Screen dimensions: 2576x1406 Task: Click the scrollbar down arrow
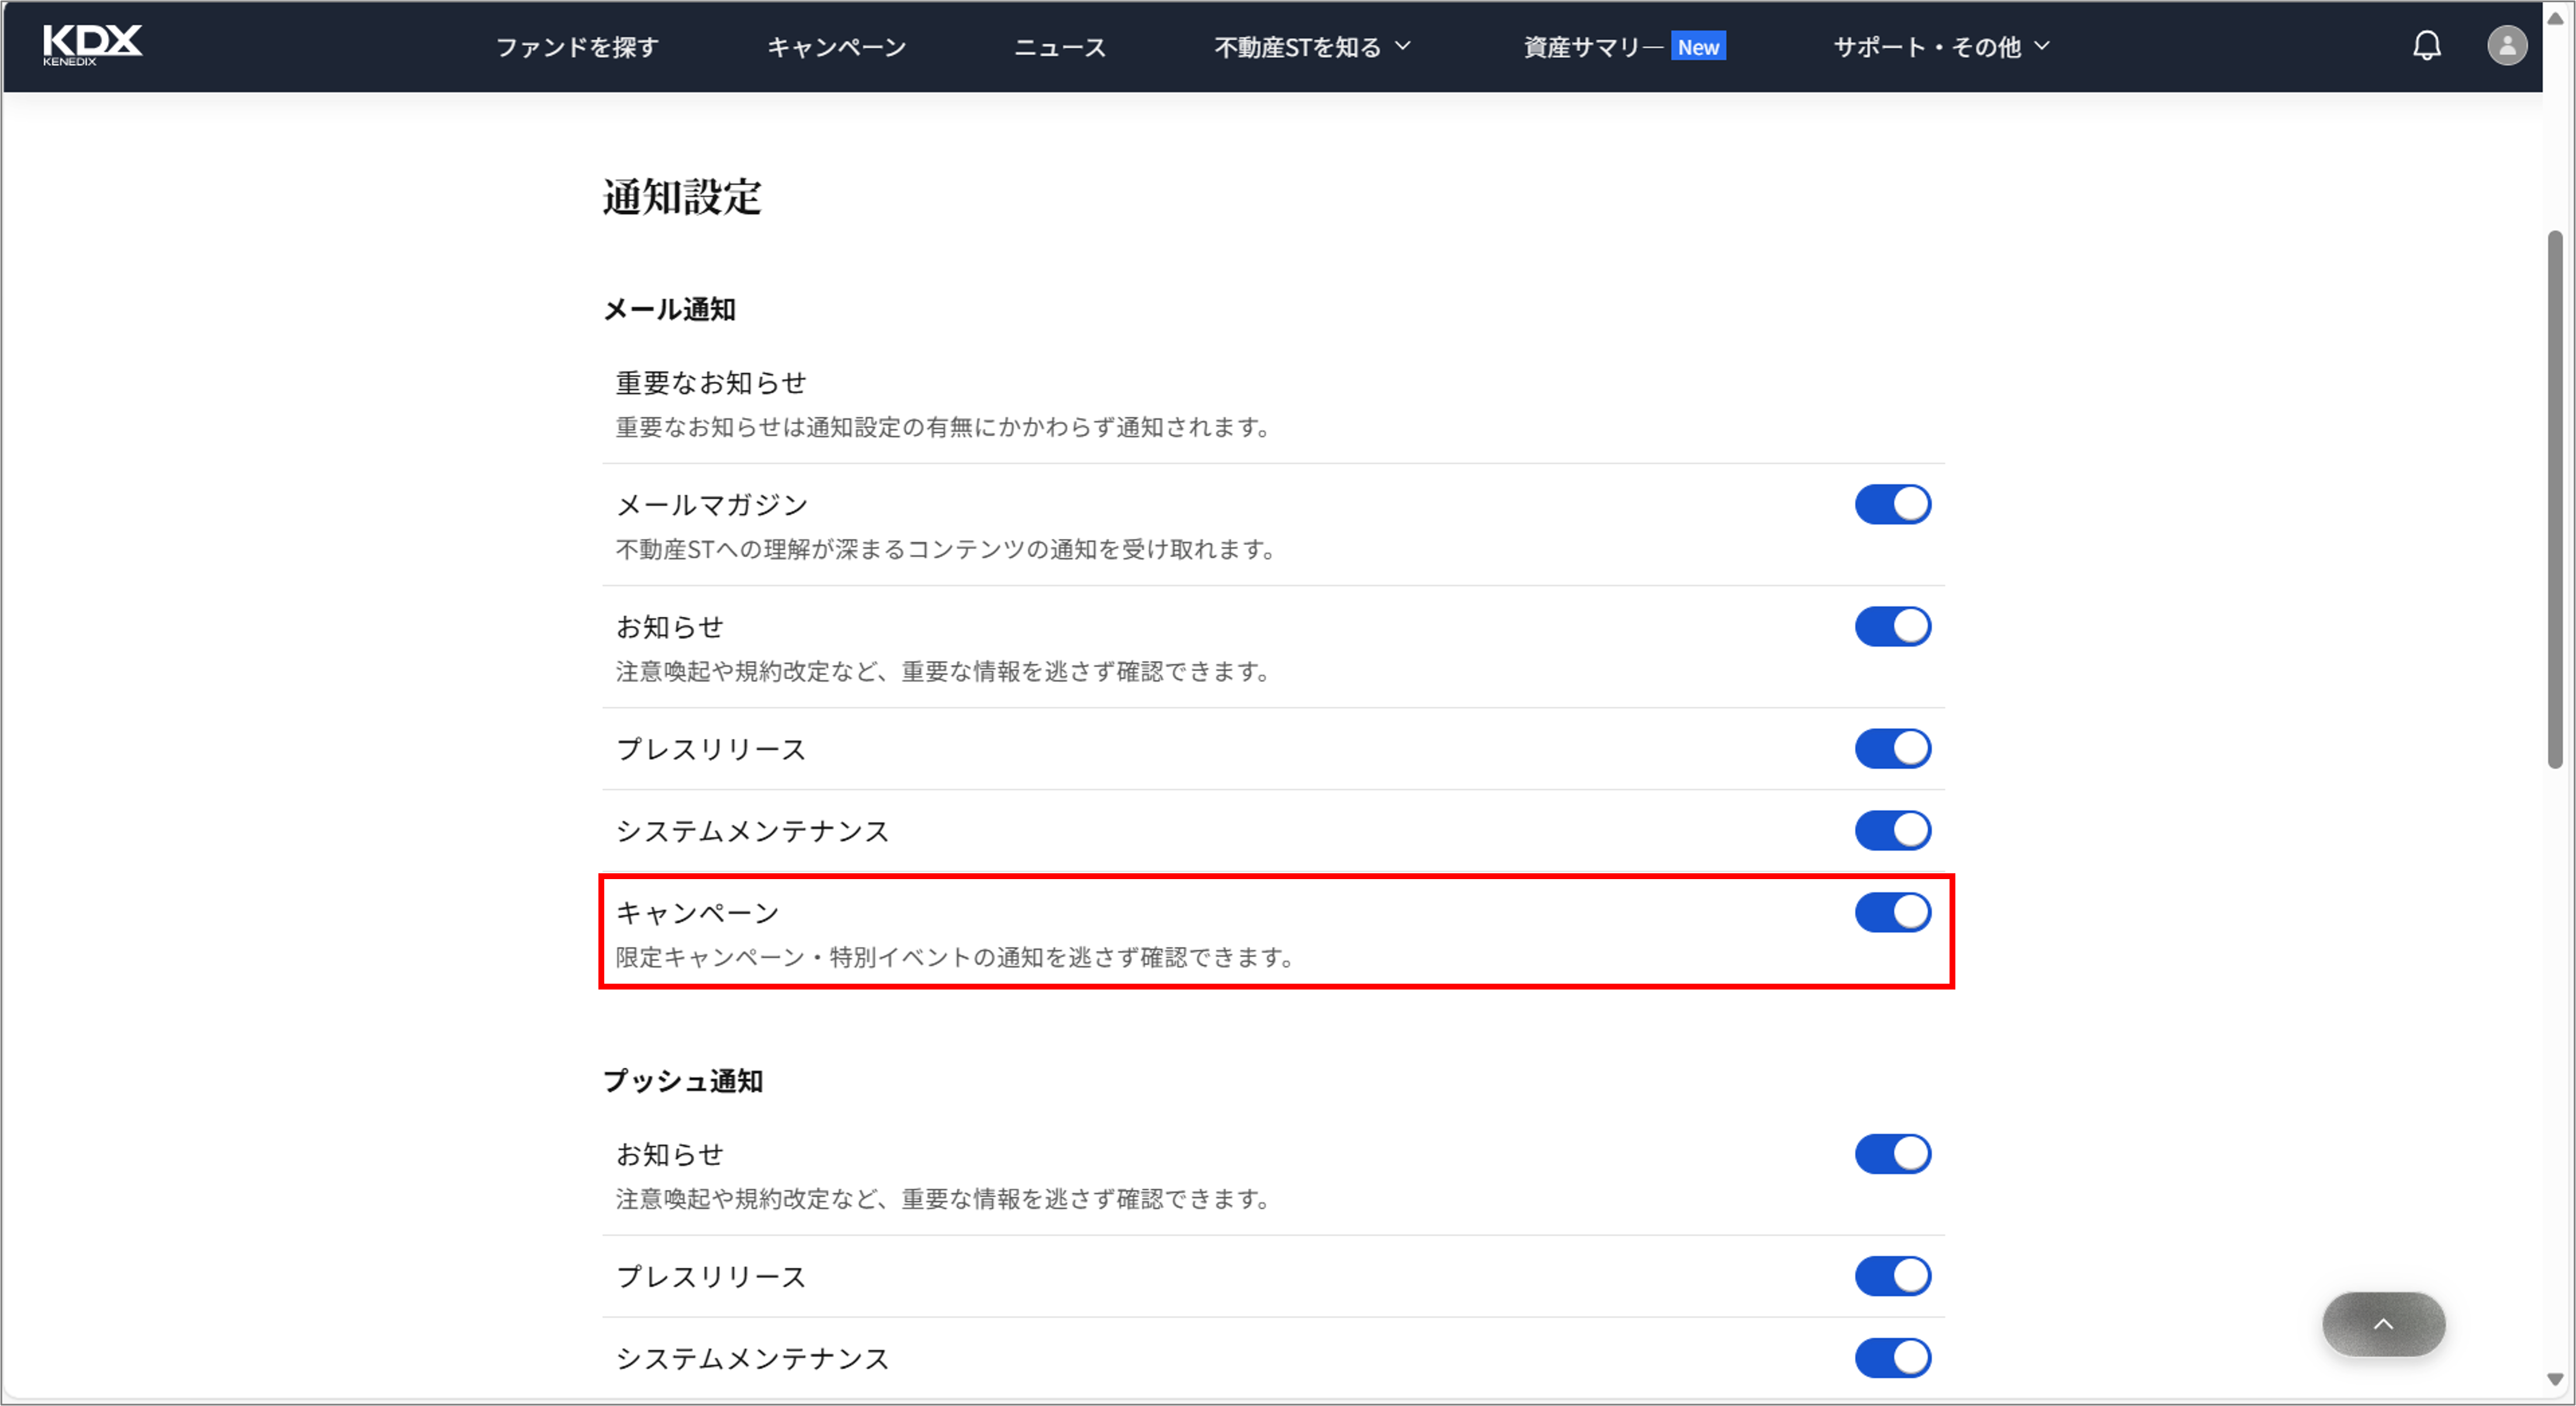point(2555,1380)
